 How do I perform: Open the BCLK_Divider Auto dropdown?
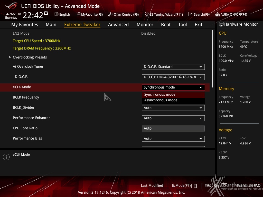pos(173,108)
